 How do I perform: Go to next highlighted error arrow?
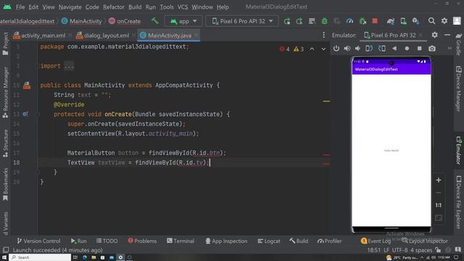pos(323,49)
